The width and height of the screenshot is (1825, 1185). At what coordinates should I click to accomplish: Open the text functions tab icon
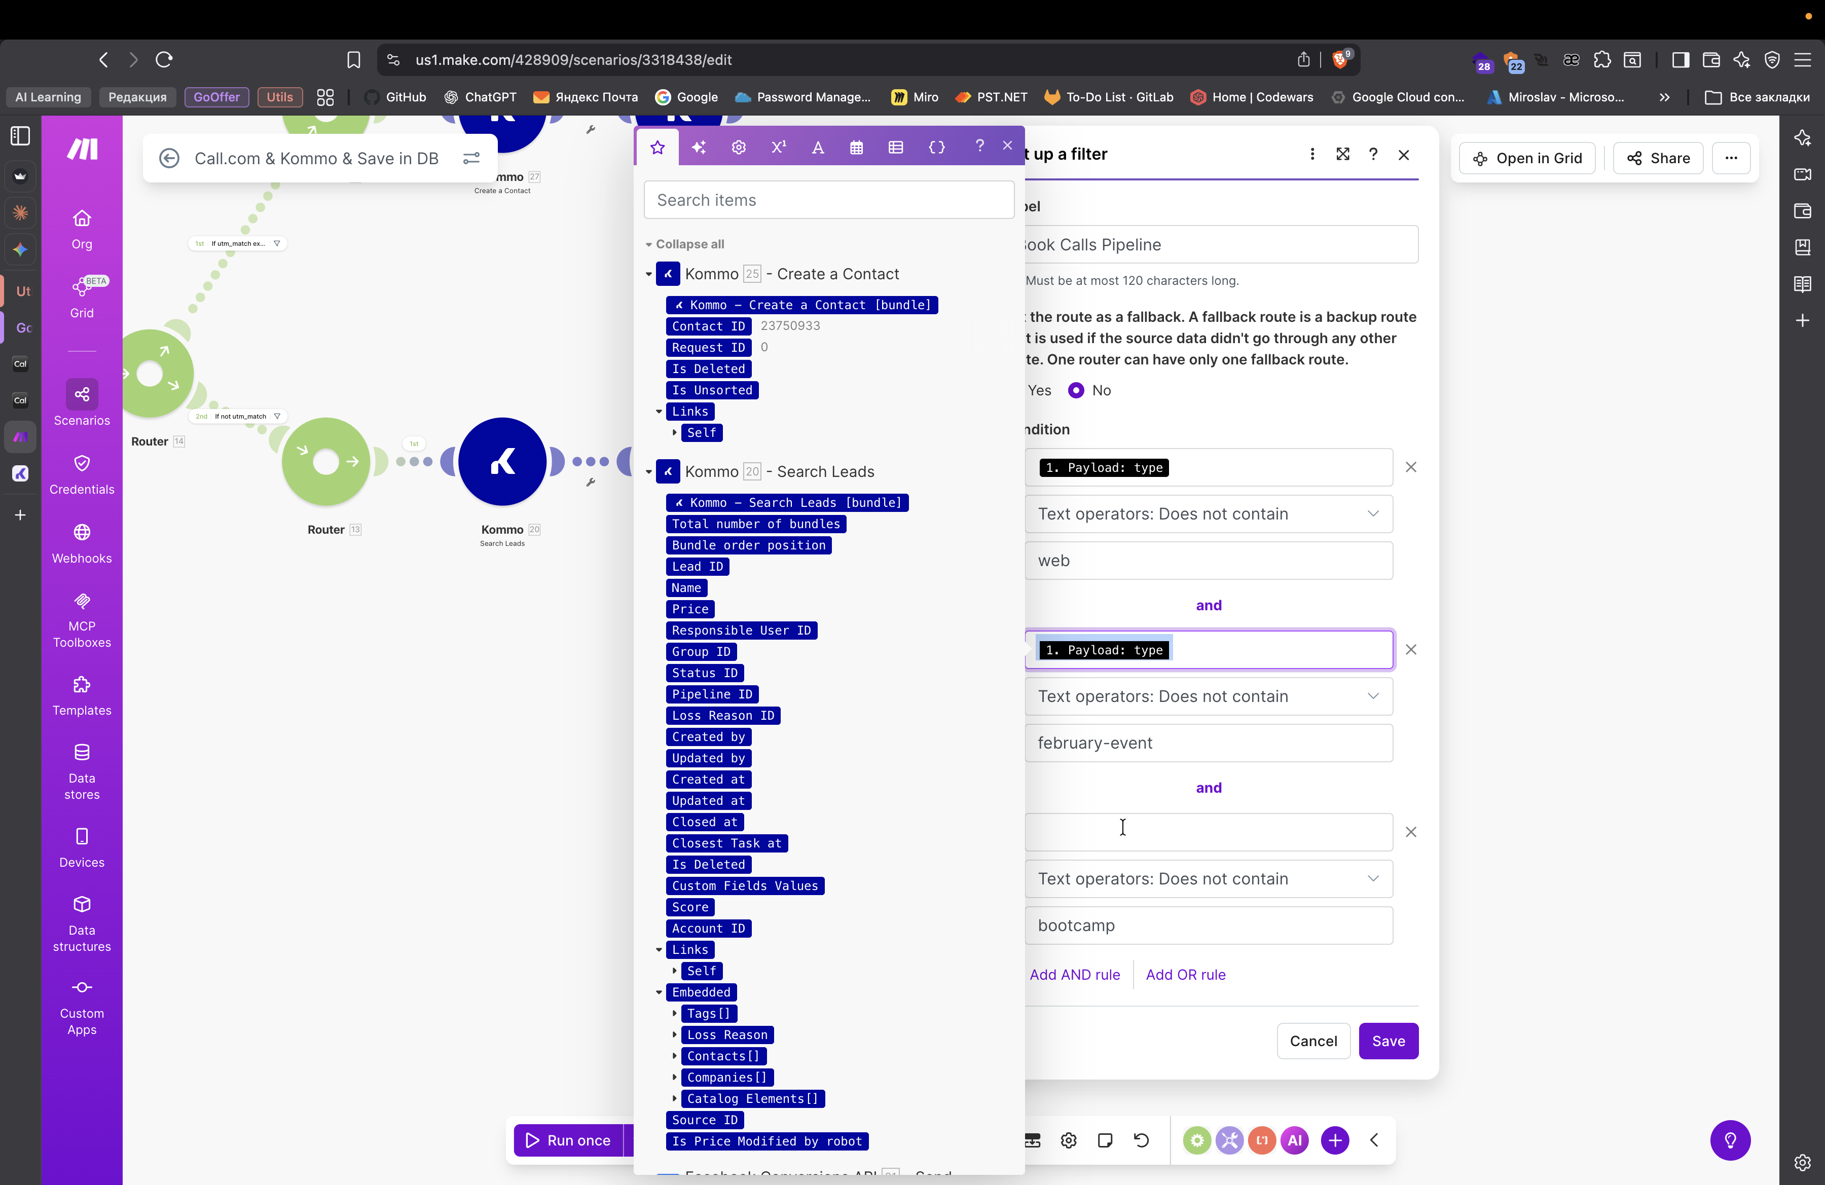(x=817, y=147)
